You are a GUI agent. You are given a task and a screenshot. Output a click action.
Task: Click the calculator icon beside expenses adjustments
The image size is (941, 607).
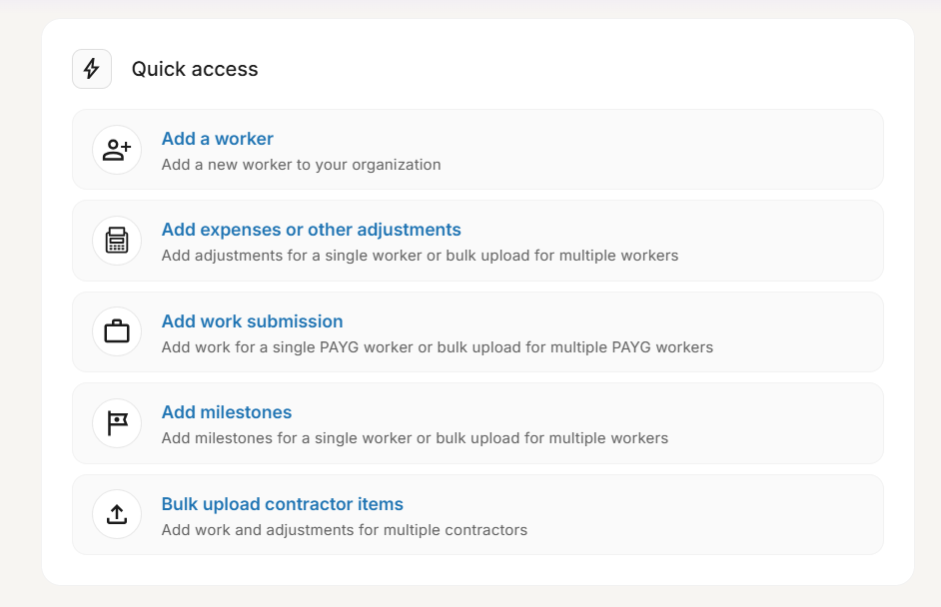click(x=117, y=241)
